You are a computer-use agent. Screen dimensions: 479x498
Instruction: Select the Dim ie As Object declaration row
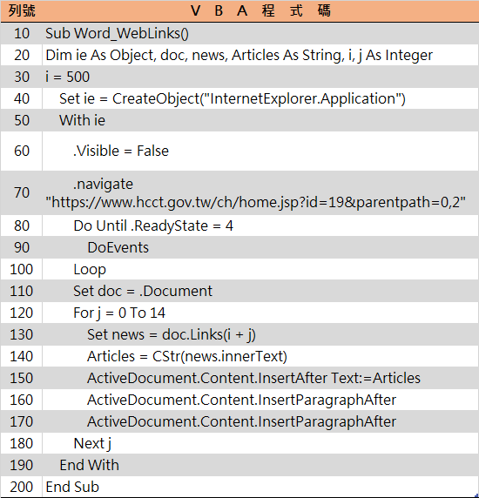coord(239,55)
